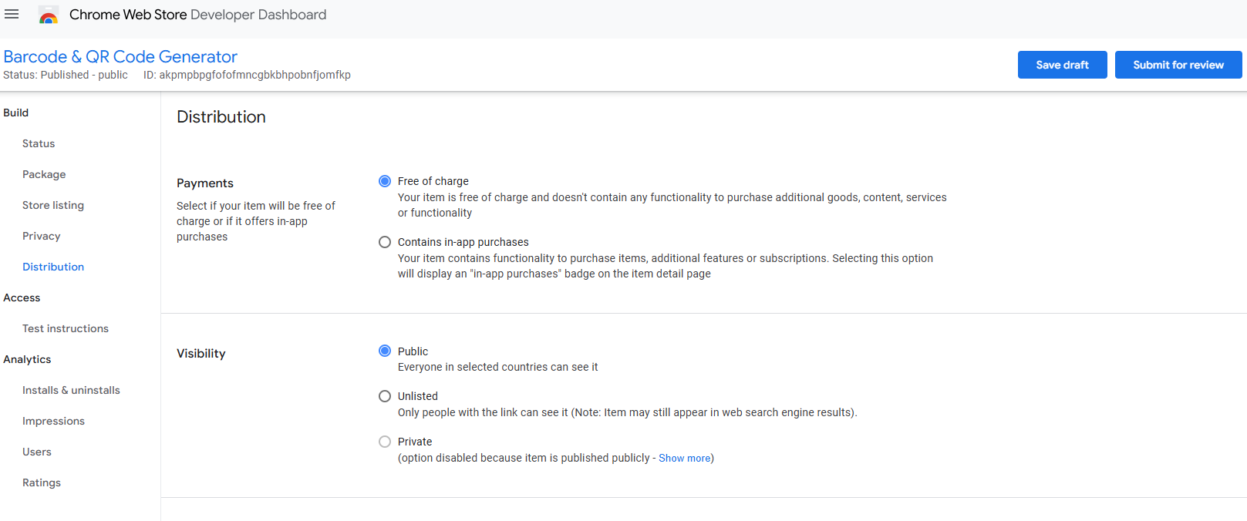The height and width of the screenshot is (521, 1247).
Task: Open Impressions analytics page
Action: coord(53,421)
